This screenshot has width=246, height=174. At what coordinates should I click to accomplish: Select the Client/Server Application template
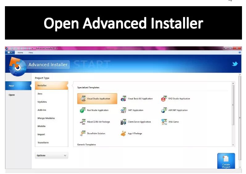click(x=136, y=122)
